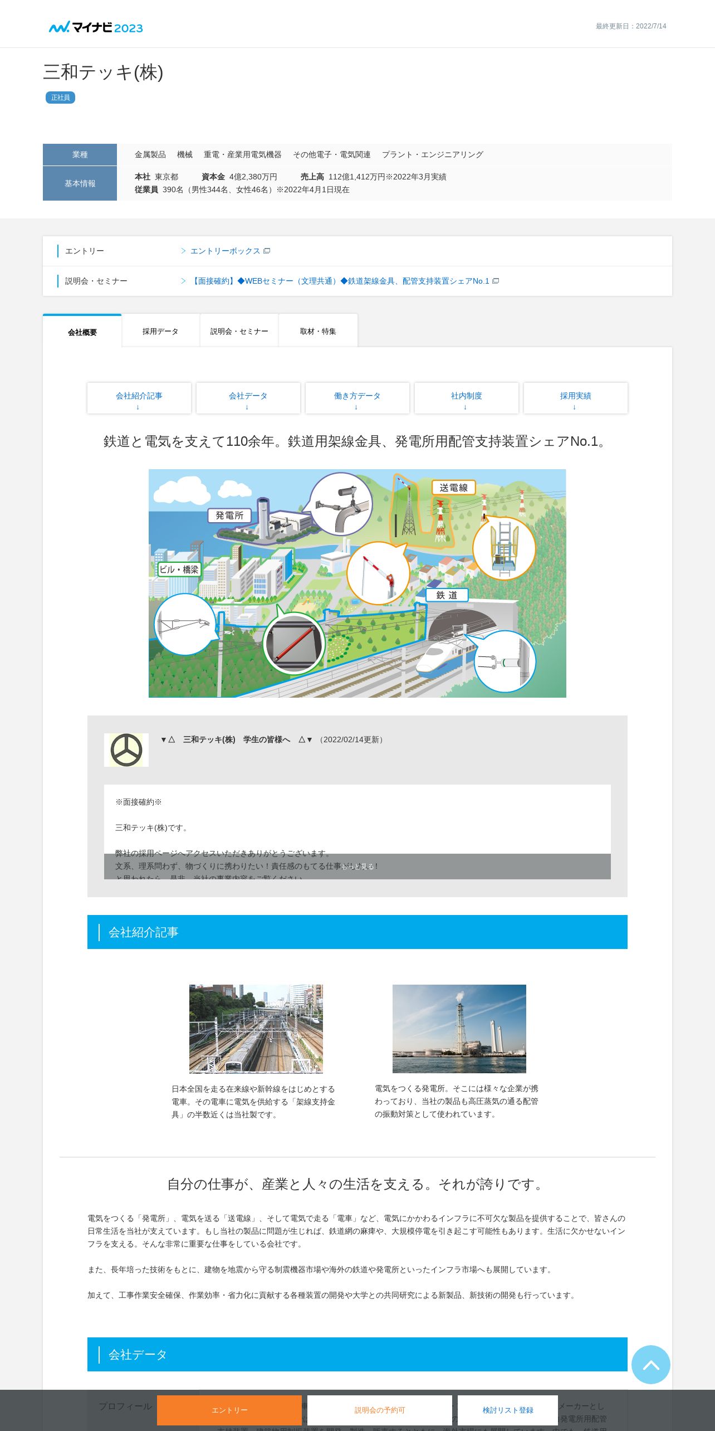Click the 基本情報 table header cell
This screenshot has width=715, height=1431.
(x=80, y=183)
